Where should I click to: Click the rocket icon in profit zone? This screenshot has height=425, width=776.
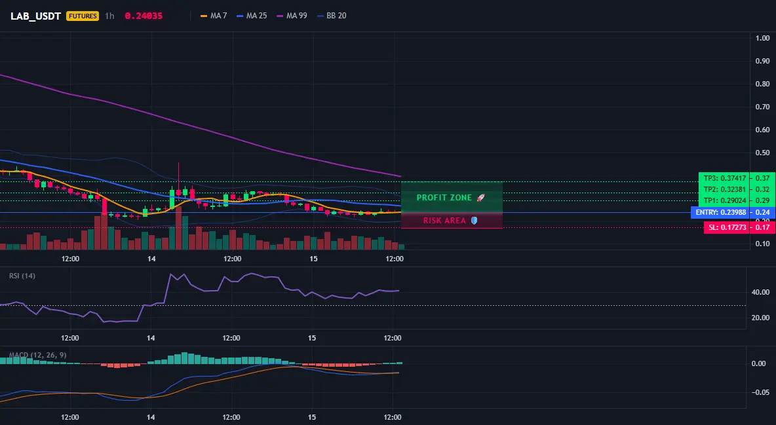click(480, 197)
